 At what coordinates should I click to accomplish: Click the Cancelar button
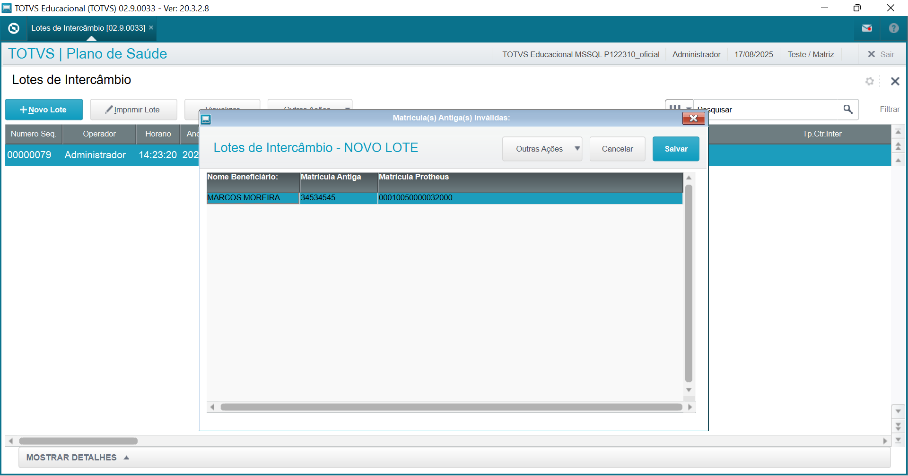point(617,149)
